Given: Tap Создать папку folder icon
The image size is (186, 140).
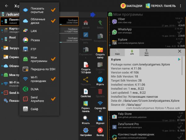Looking at the screenshot, I should click(100, 49).
